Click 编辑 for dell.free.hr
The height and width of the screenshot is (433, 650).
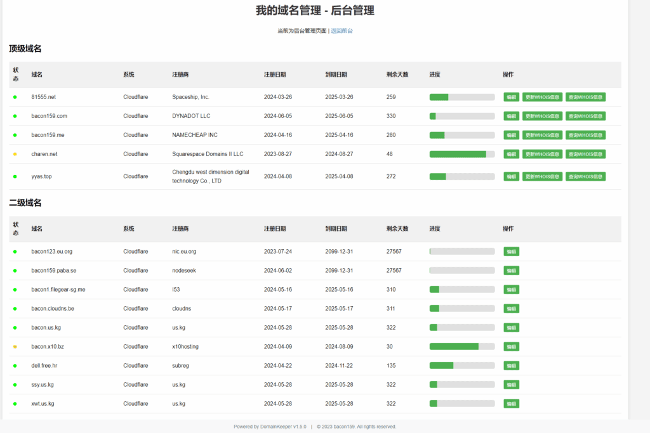pos(511,366)
